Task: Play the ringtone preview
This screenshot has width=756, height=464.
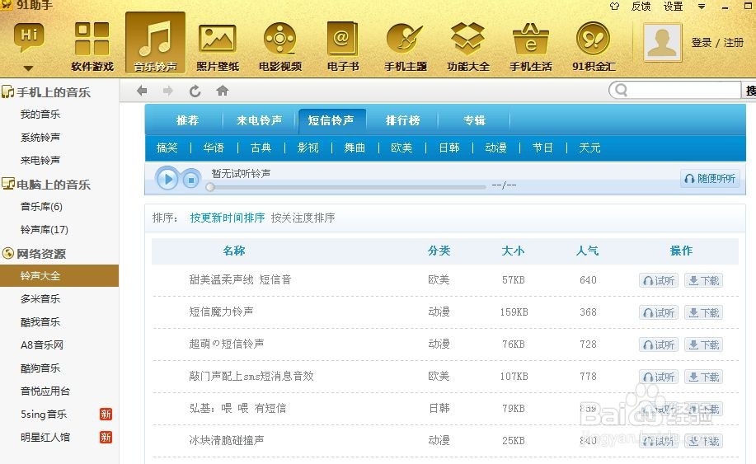Action: click(x=167, y=179)
